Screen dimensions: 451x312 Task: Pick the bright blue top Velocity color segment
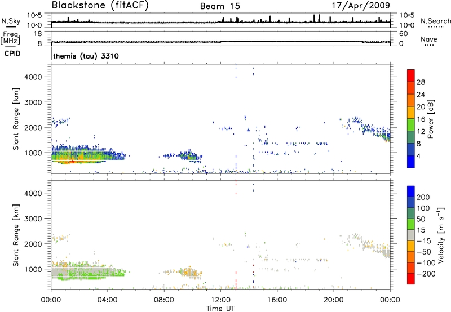[411, 191]
